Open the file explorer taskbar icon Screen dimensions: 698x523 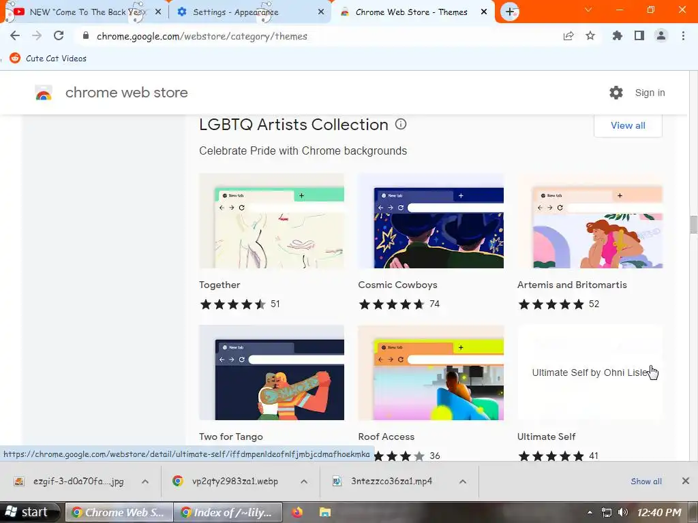pyautogui.click(x=325, y=512)
